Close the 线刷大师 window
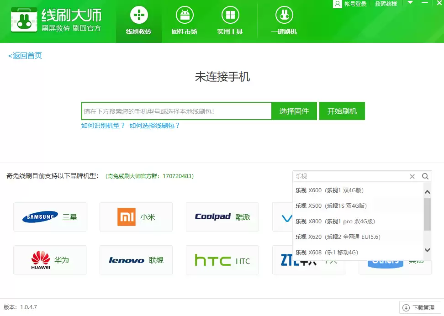Image resolution: width=444 pixels, height=316 pixels. pyautogui.click(x=439, y=3)
